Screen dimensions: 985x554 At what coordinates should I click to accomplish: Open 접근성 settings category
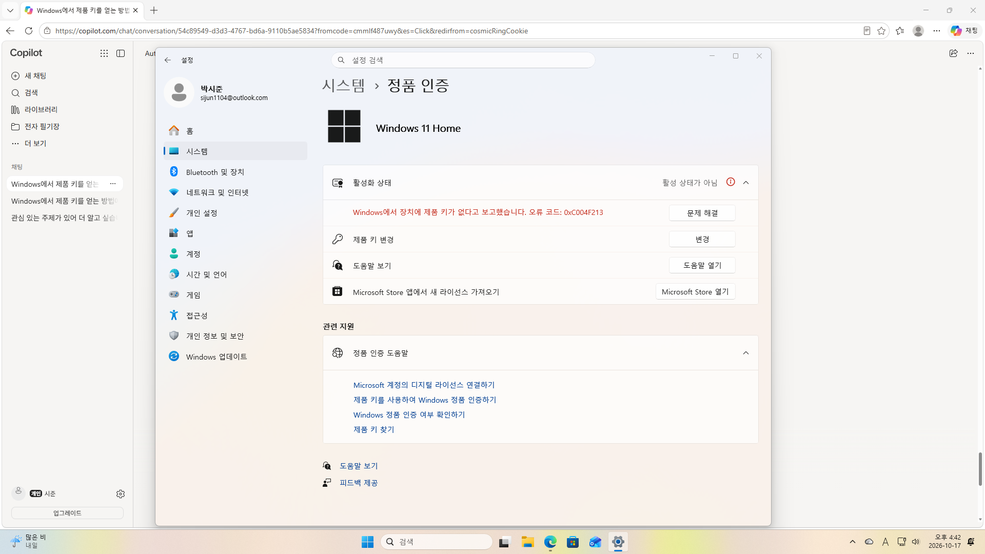point(235,315)
